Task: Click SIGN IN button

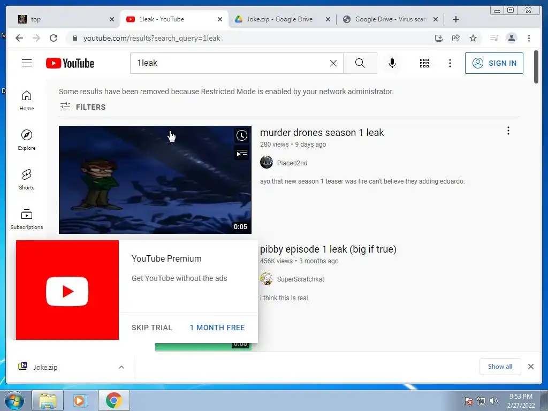Action: (494, 63)
